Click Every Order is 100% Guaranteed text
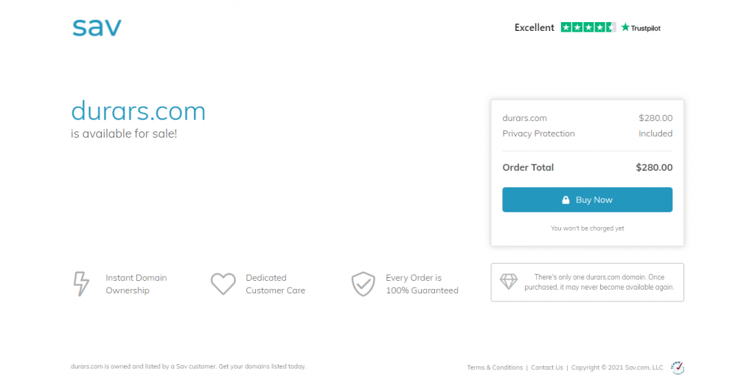 pyautogui.click(x=422, y=284)
